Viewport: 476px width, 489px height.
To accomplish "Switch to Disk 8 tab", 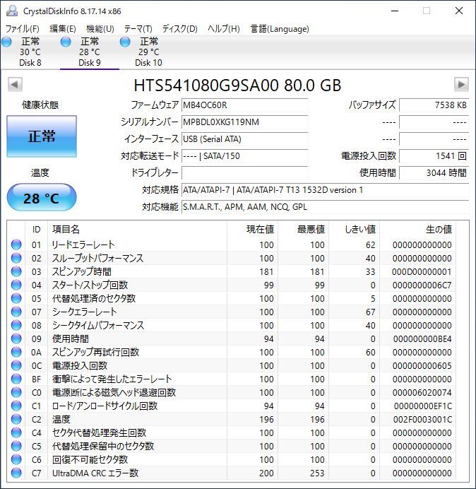I will pyautogui.click(x=30, y=52).
